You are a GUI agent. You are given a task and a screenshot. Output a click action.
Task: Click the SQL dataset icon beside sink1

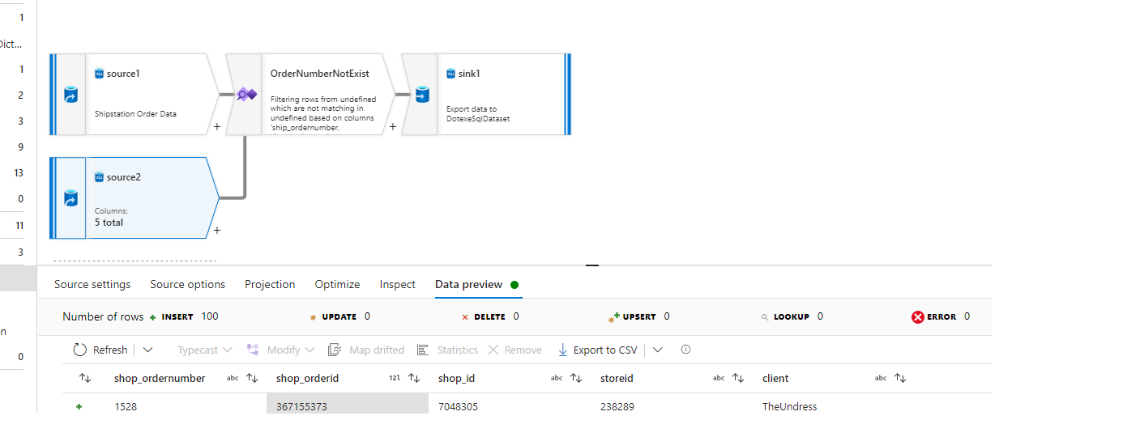click(x=451, y=74)
